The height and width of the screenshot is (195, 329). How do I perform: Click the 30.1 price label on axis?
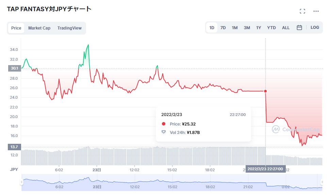click(15, 68)
